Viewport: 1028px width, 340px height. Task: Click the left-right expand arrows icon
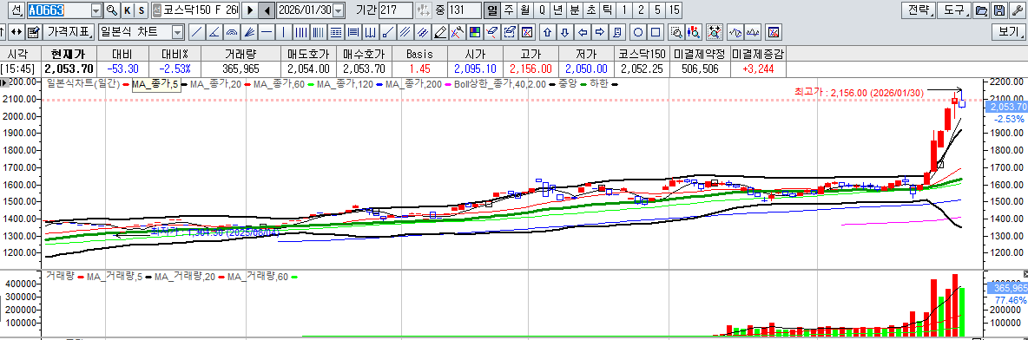point(17,31)
